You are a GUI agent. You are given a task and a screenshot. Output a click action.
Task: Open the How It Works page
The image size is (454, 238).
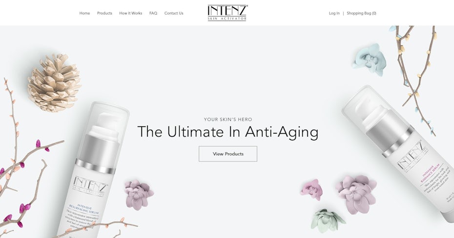click(x=130, y=13)
